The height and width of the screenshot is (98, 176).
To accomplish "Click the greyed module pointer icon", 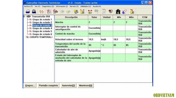I will pyautogui.click(x=96, y=12).
